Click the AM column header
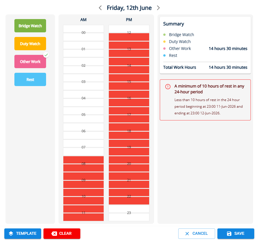 tap(84, 20)
